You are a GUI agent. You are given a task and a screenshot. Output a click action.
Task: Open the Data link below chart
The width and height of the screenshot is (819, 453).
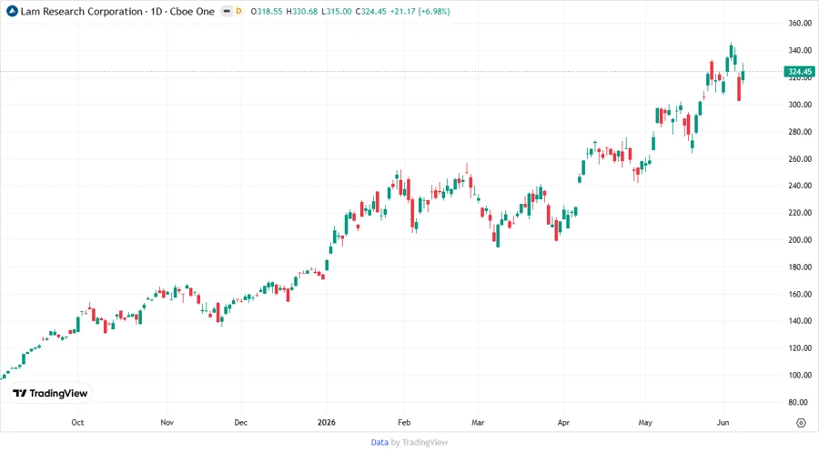point(379,442)
